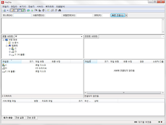The width and height of the screenshot is (166, 125).
Task: Click the process transfer queue icon
Action: pos(32,10)
